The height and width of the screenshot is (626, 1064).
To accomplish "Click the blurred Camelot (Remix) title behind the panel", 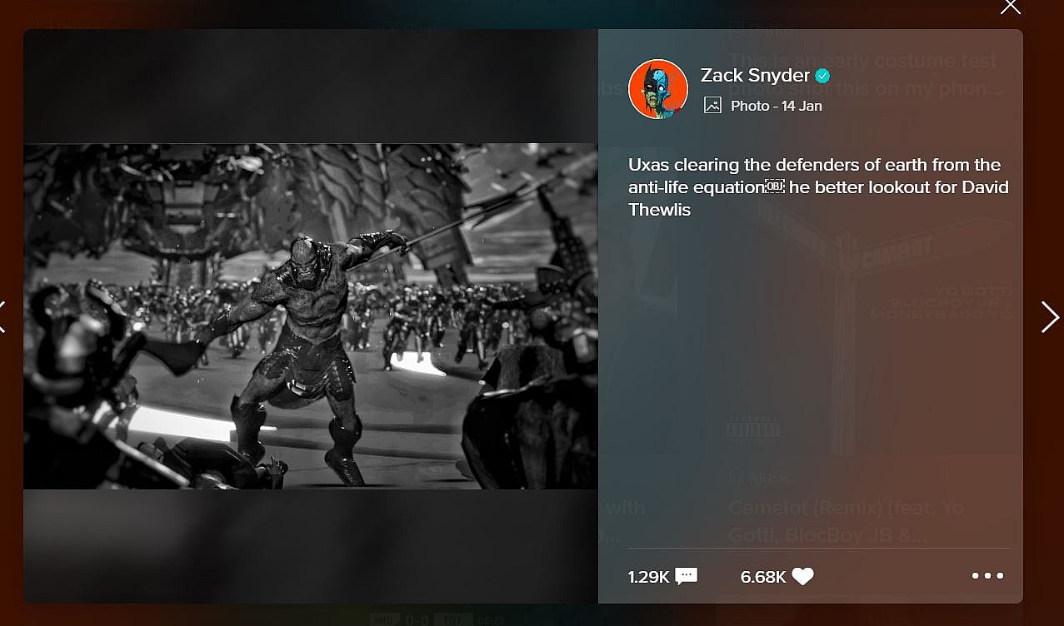I will pos(846,521).
